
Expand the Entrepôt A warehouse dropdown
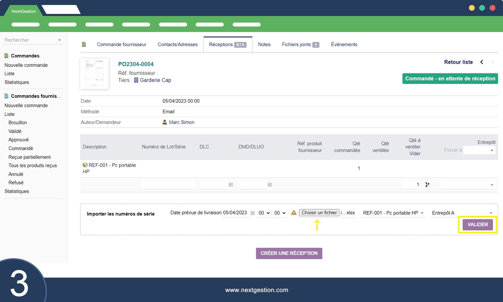pyautogui.click(x=462, y=213)
